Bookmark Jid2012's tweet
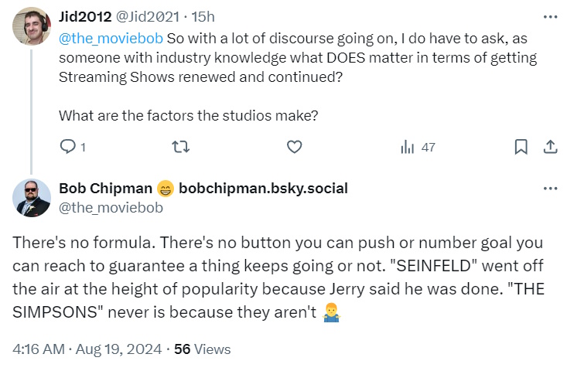The image size is (567, 371). (521, 147)
